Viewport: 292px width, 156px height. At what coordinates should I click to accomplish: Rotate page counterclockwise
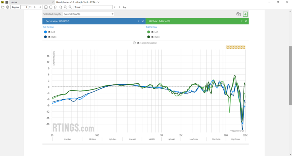pyautogui.click(x=55, y=7)
